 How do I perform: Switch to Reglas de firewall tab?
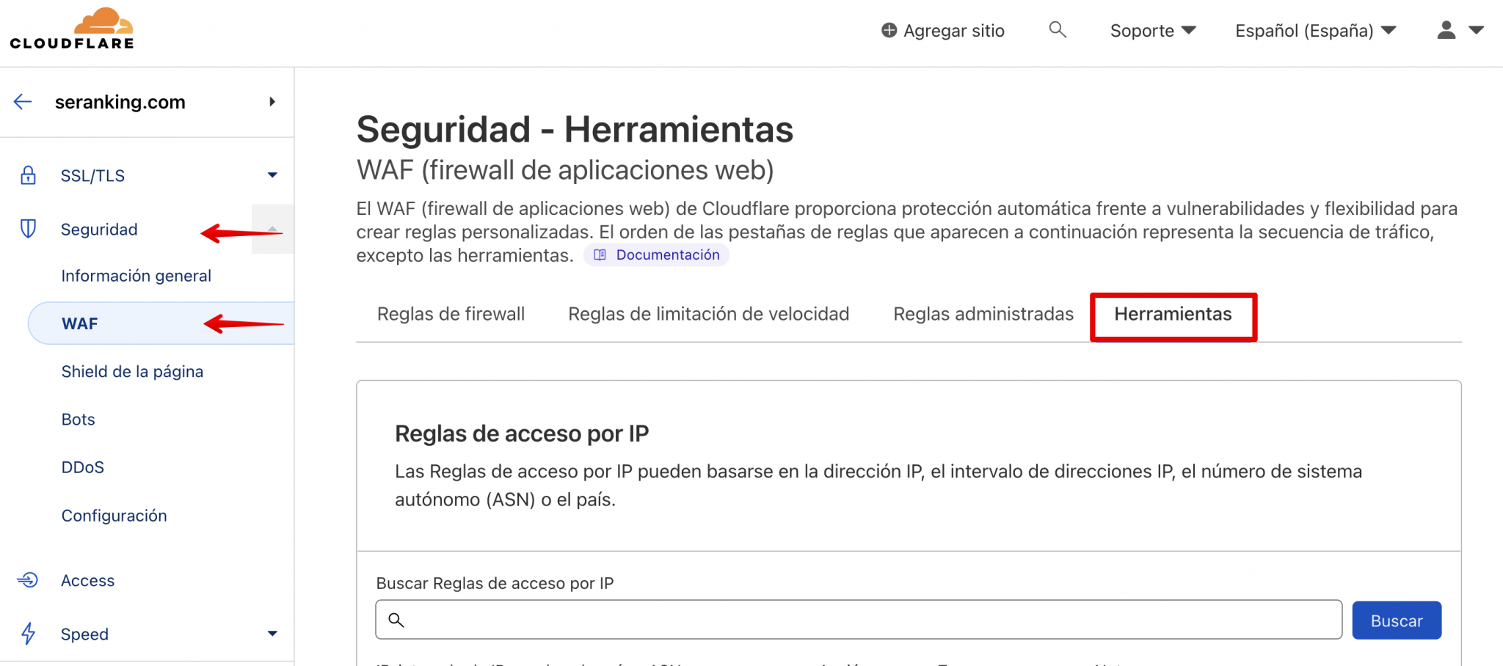click(x=451, y=314)
